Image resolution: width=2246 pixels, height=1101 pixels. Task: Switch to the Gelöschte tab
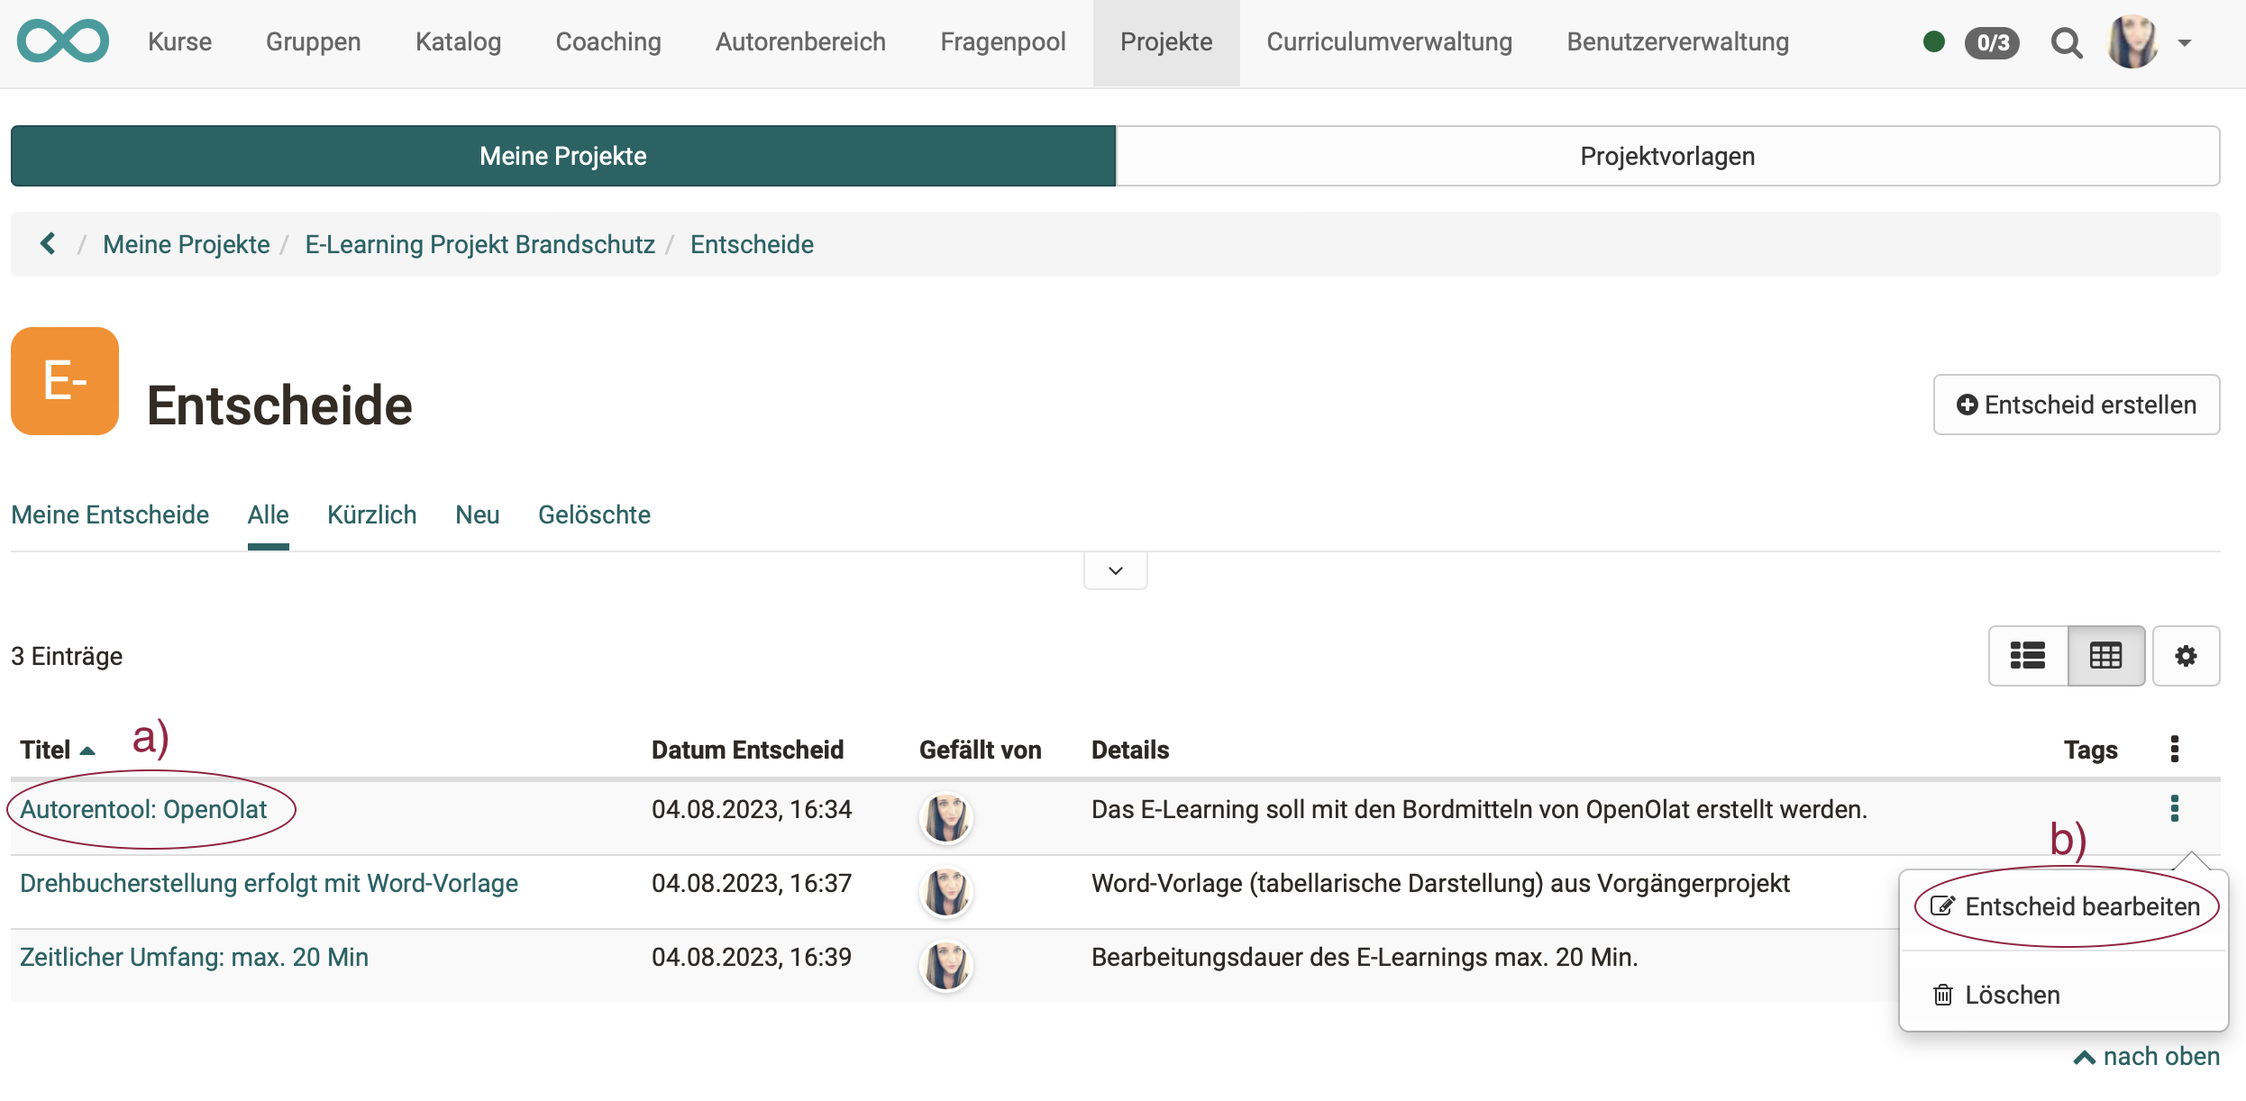(x=594, y=514)
